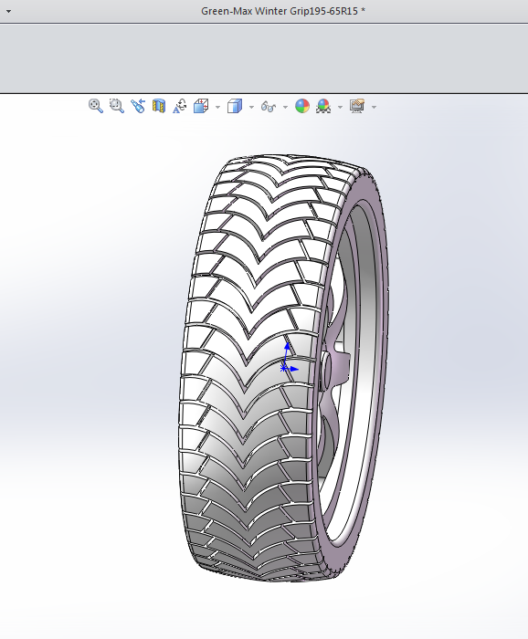Click the Green-Max Winter Grip195-65R15 title
The height and width of the screenshot is (639, 528).
283,11
